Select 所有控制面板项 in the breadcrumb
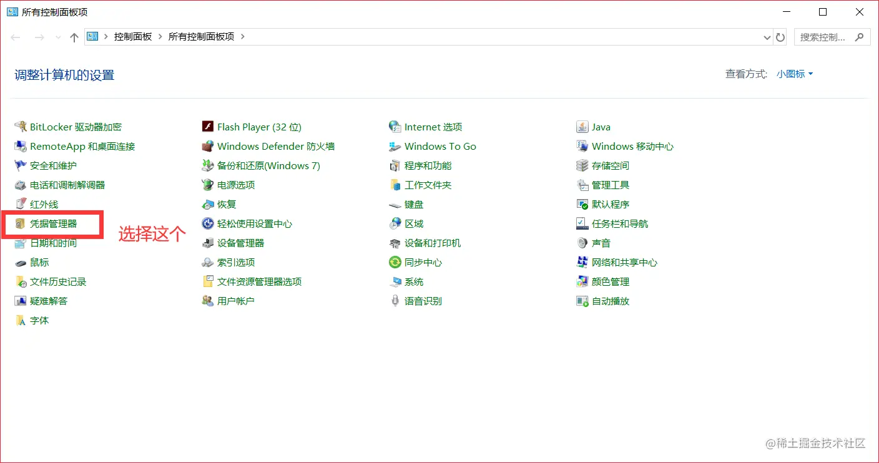The width and height of the screenshot is (879, 463). 201,37
